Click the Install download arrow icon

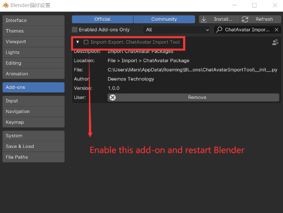coord(204,19)
